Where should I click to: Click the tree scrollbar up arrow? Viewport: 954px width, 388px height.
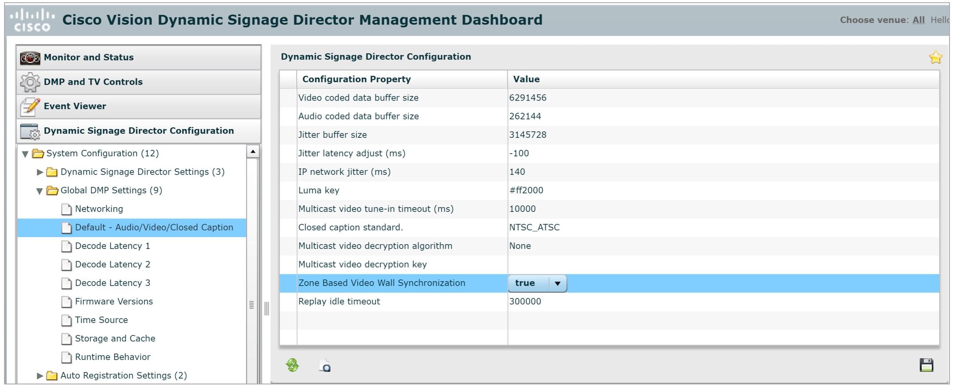point(253,152)
